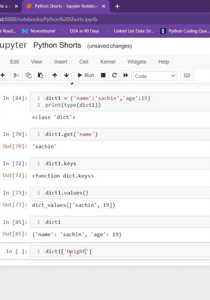Open a new browser tab
This screenshot has width=210, height=300.
coord(117,6)
